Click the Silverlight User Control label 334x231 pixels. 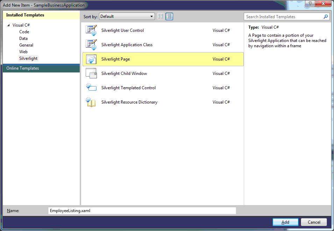click(122, 30)
